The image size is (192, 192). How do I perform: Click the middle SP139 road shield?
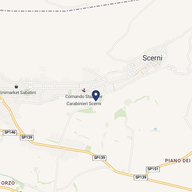point(99,158)
